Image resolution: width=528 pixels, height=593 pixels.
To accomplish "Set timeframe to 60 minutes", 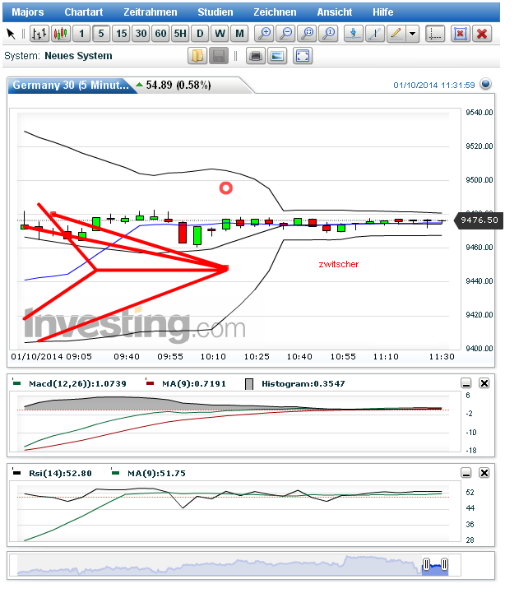I will click(x=160, y=34).
